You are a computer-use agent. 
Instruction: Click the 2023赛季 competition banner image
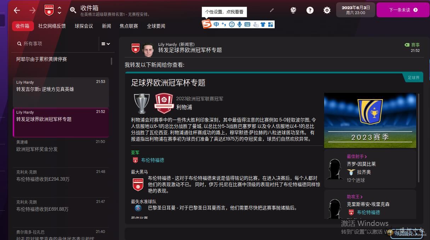370,120
